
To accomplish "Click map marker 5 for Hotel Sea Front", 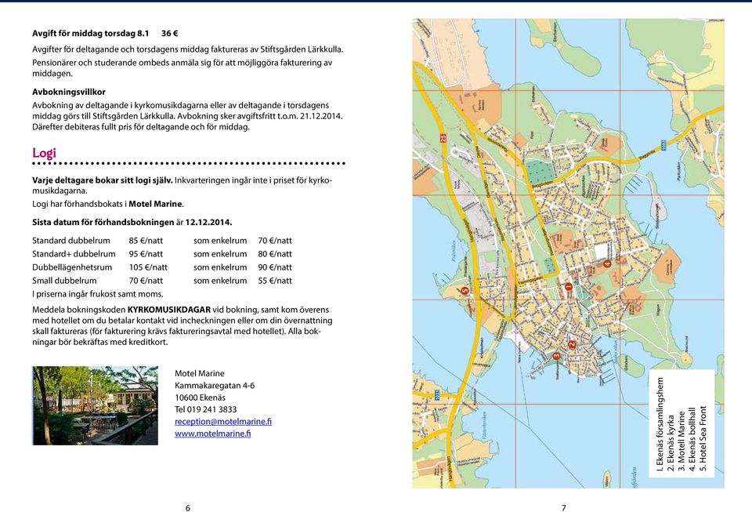I will (465, 290).
